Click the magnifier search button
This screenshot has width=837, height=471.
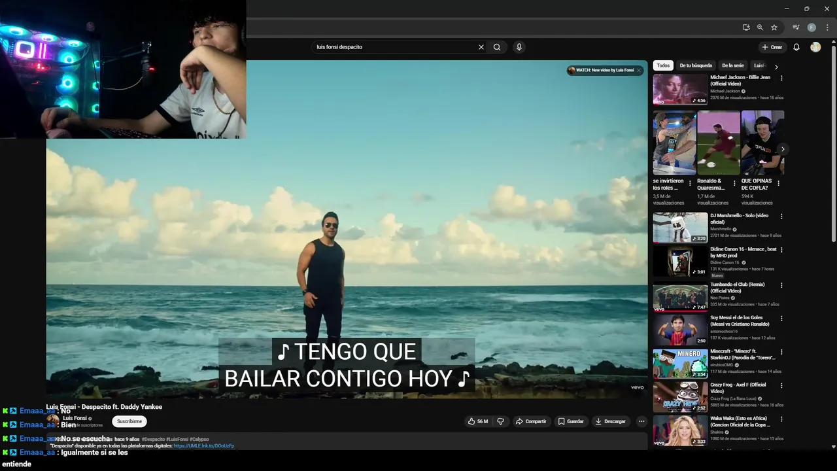(497, 47)
